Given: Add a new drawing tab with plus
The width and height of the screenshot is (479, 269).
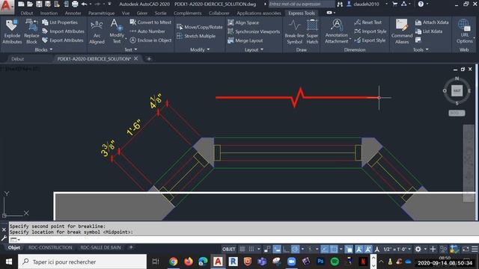Looking at the screenshot, I should (149, 58).
